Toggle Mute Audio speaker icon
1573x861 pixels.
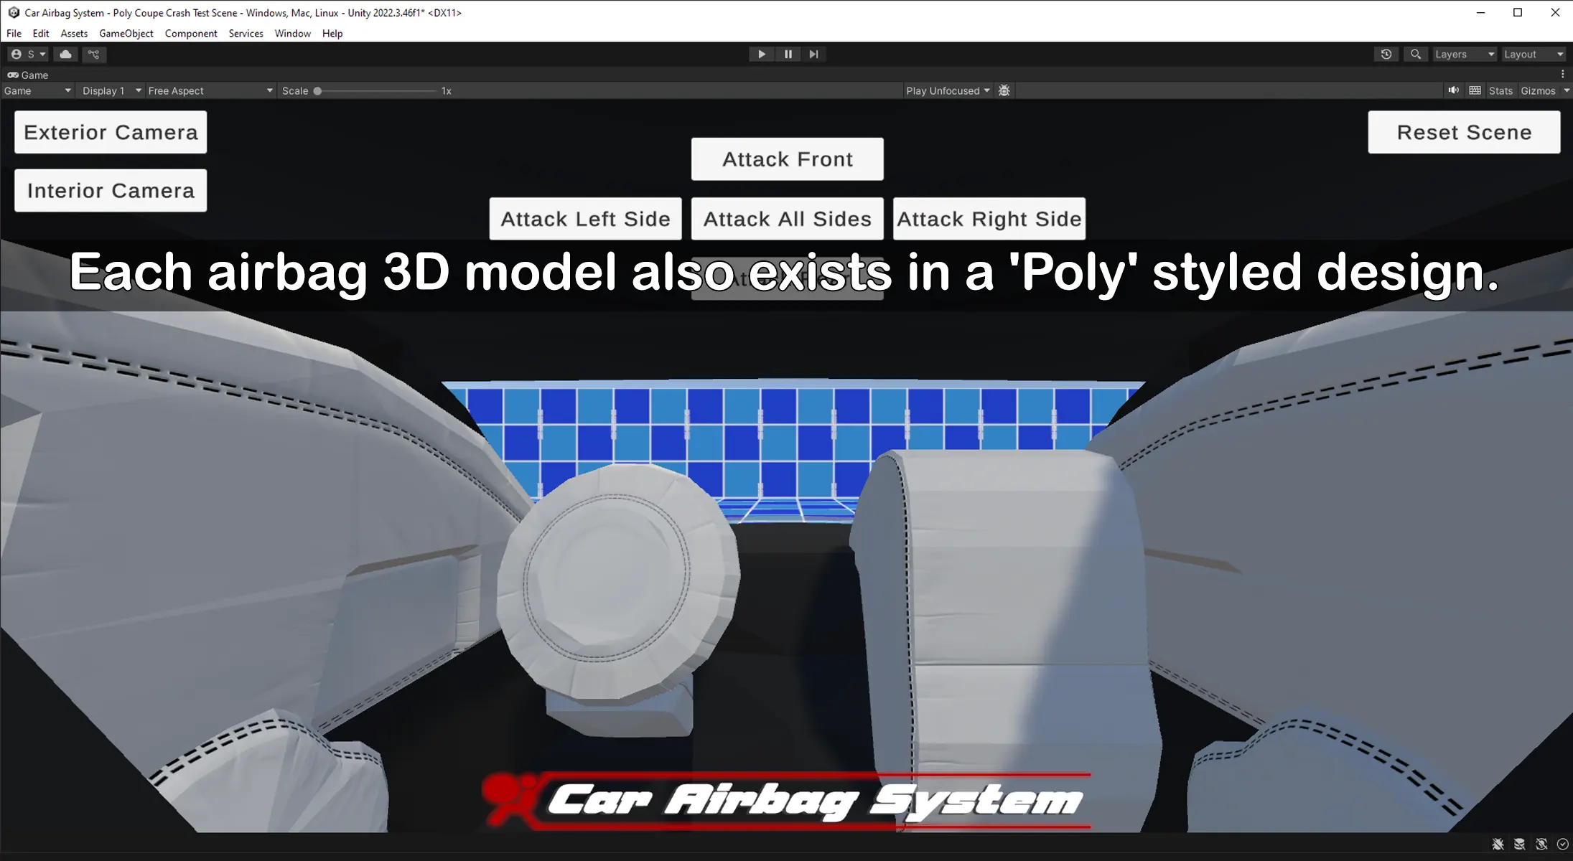click(x=1453, y=91)
